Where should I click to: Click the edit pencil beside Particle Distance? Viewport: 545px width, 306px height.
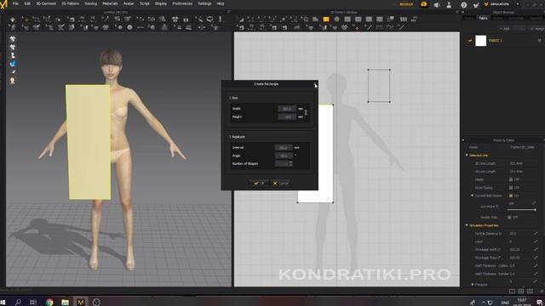point(536,234)
